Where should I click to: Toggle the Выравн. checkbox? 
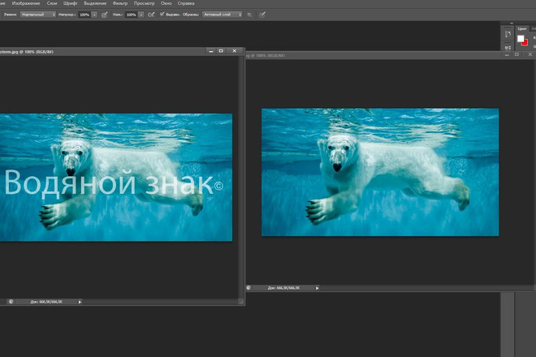point(162,15)
